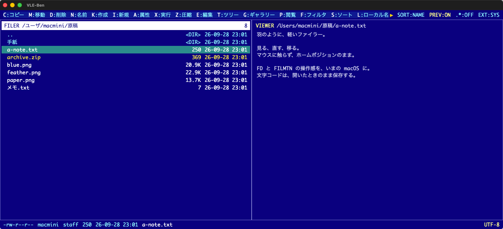Open the A:属性 attributes command
Viewport: 503px width, 229px height.
pyautogui.click(x=142, y=15)
